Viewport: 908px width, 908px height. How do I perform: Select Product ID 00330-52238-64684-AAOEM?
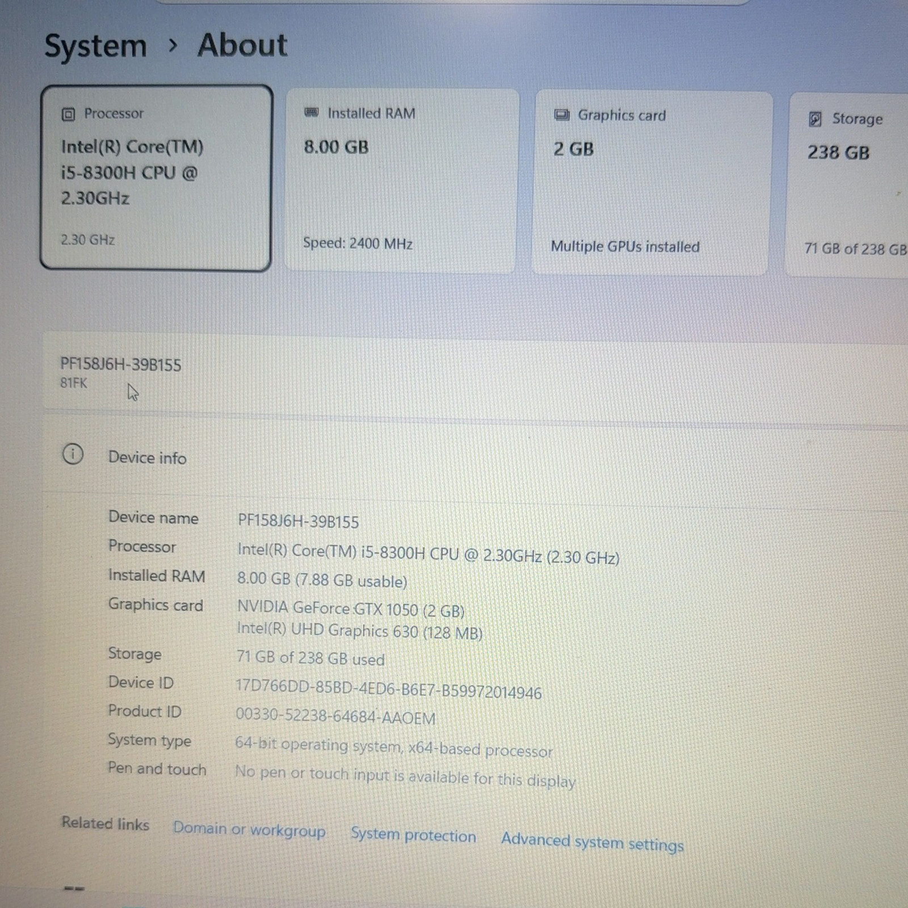click(335, 716)
